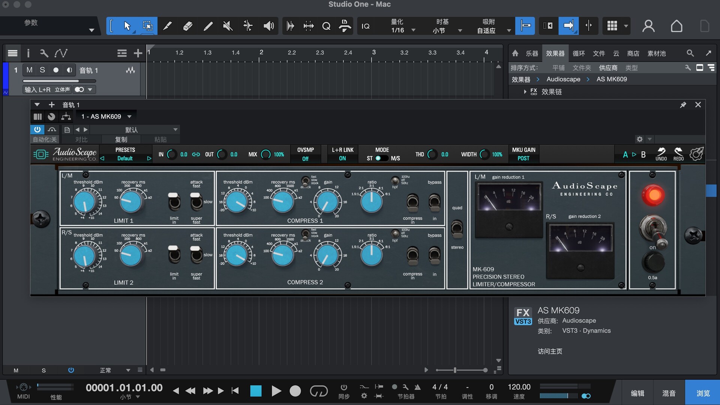Toggle the plugin power bypass button
Viewport: 720px width, 405px height.
(37, 129)
